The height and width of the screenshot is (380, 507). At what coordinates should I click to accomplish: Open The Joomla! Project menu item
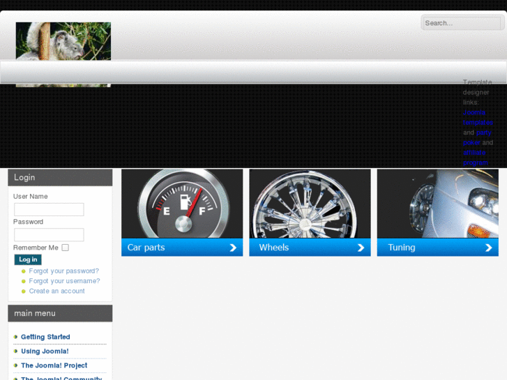click(54, 365)
